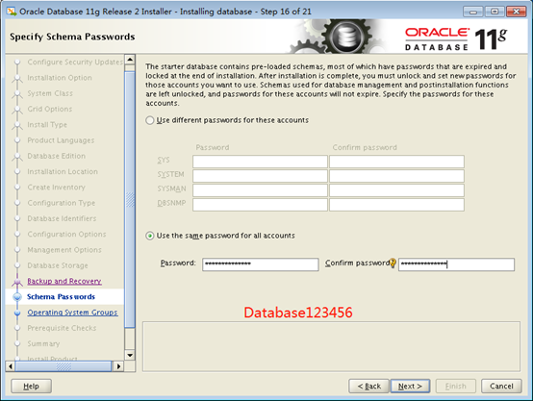Click the SYSMAN confirm password field

tap(396, 190)
